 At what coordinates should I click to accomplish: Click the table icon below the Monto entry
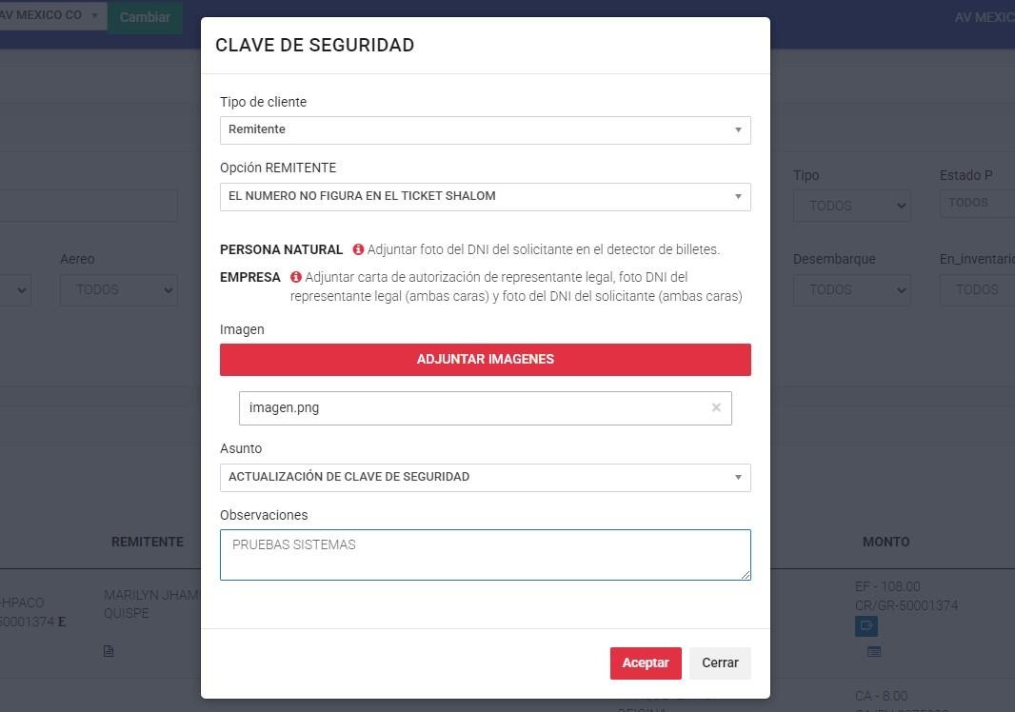874,652
